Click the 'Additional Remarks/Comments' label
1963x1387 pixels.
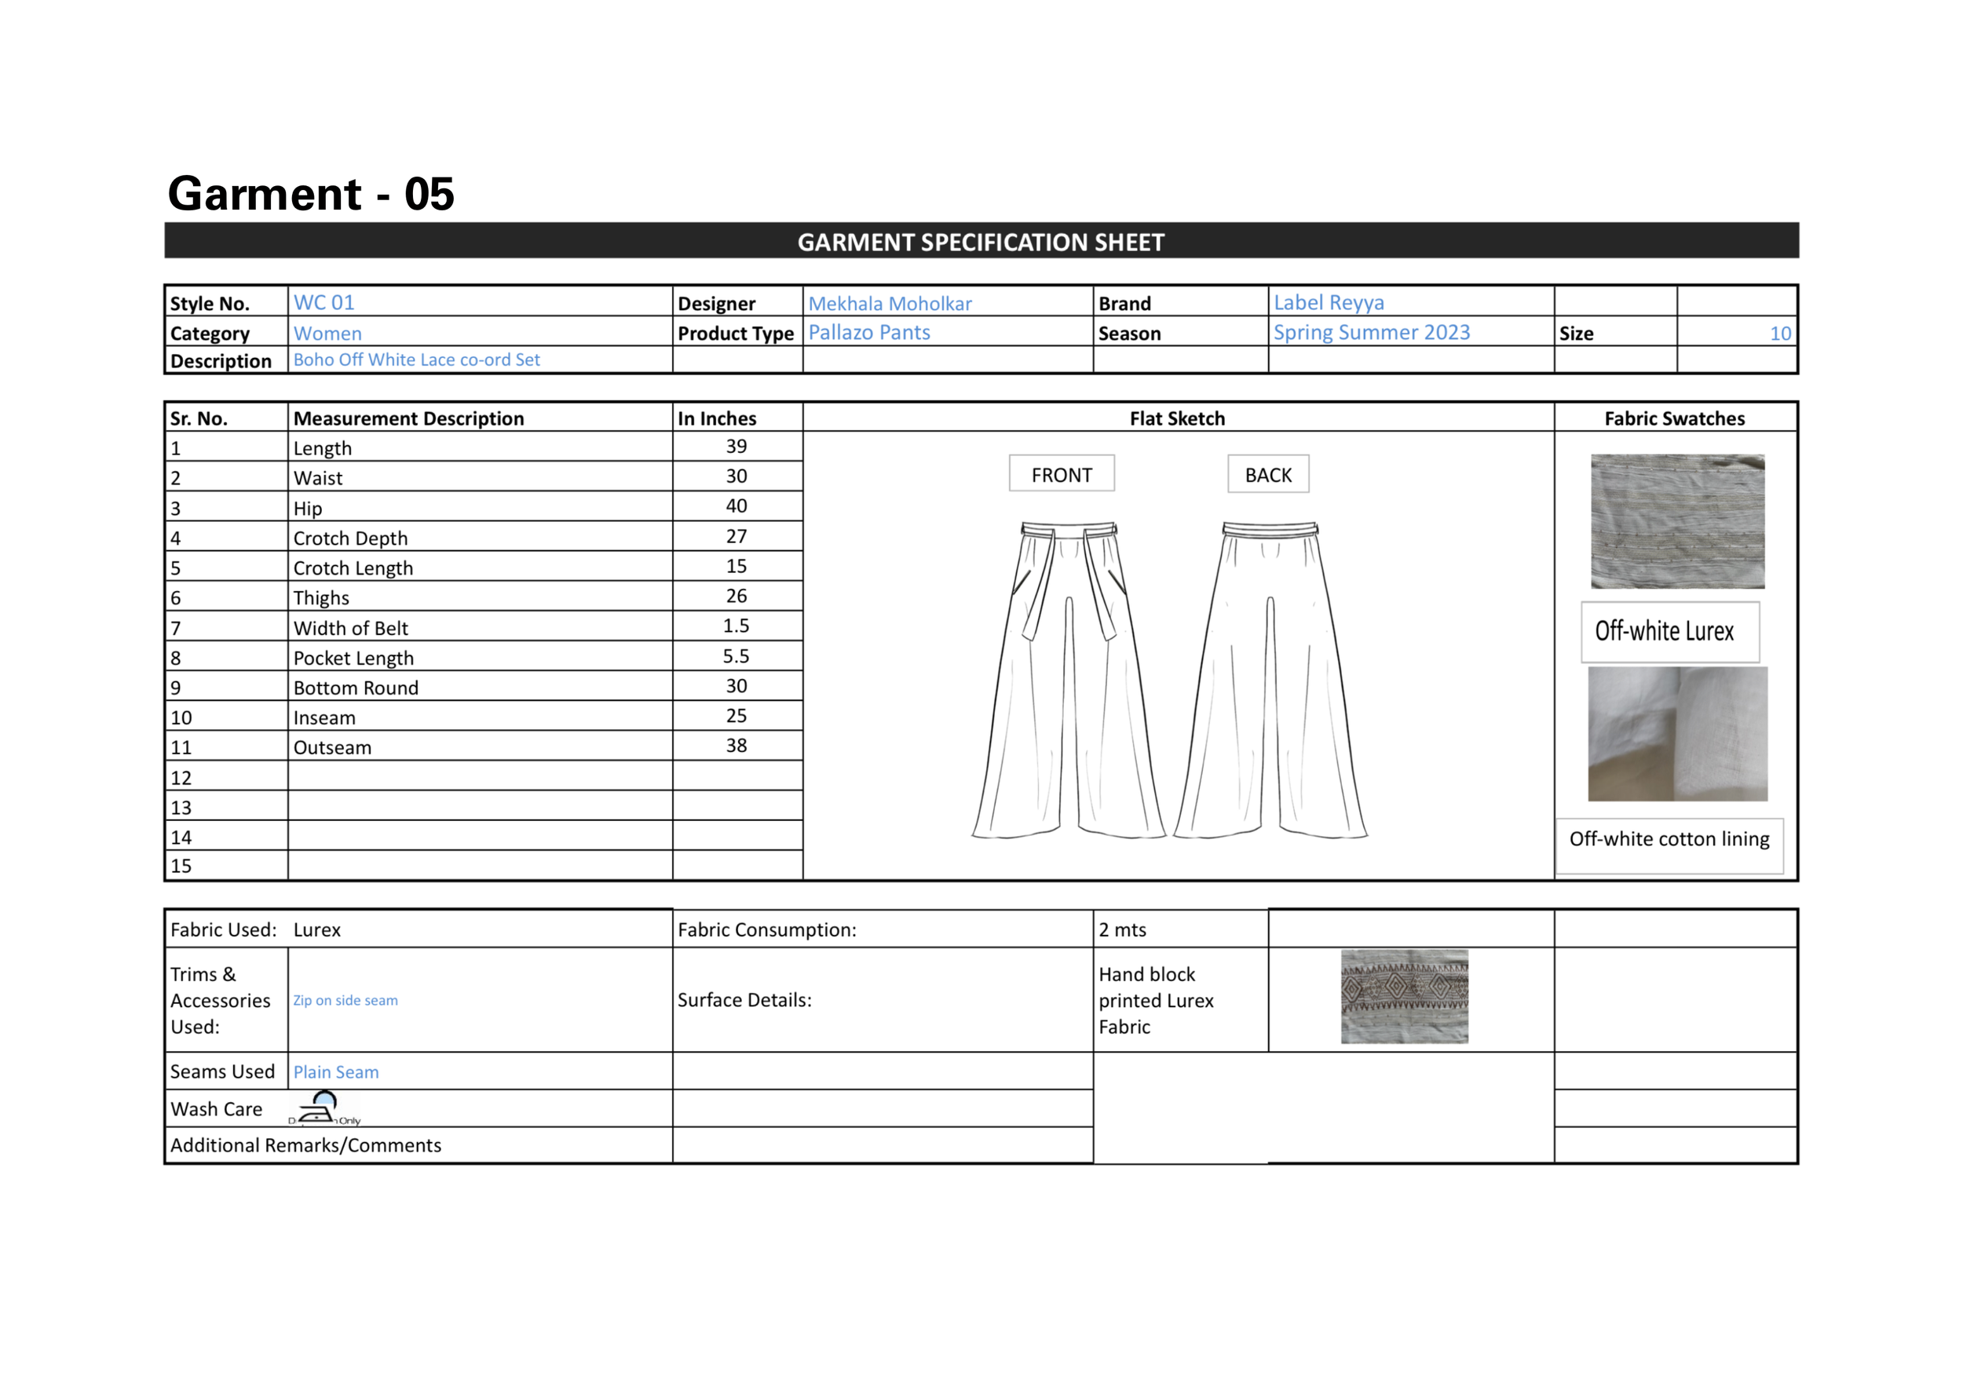click(305, 1145)
